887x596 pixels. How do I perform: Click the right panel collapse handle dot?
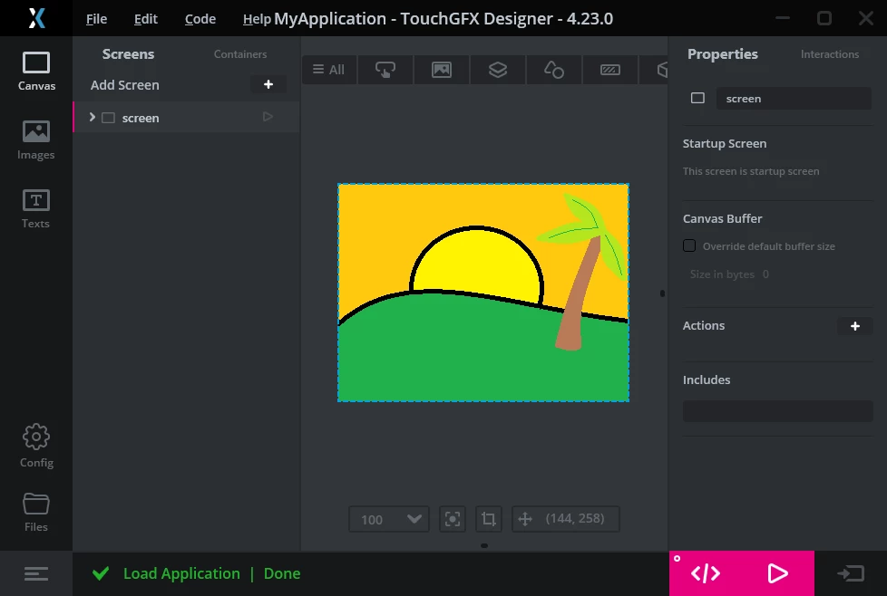pos(662,293)
